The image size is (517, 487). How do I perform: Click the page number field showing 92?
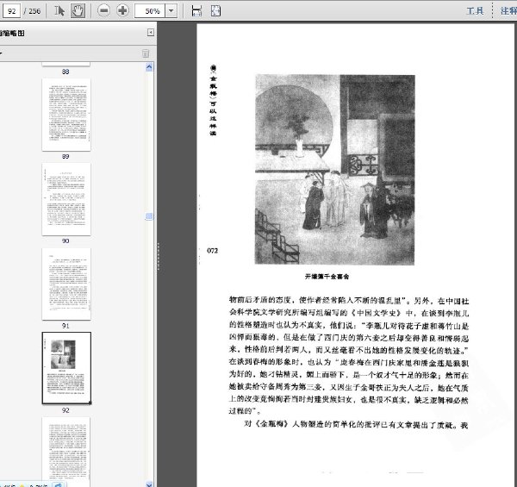click(x=11, y=11)
